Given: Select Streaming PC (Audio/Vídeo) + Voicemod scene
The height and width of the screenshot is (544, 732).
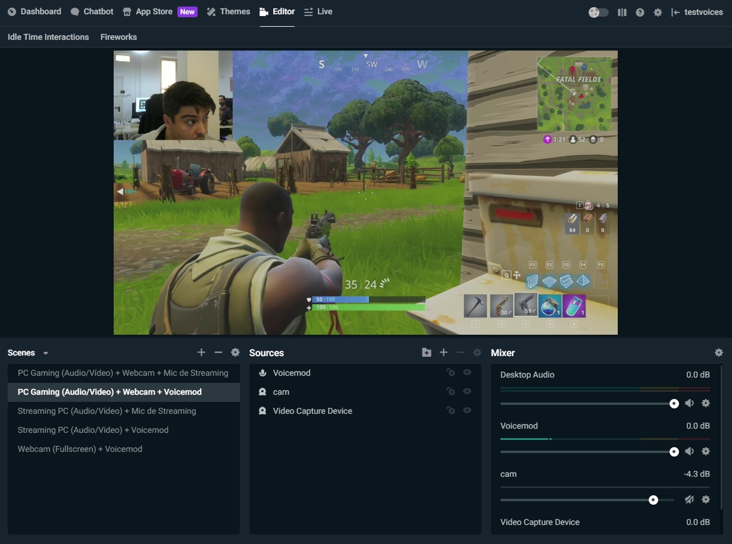Looking at the screenshot, I should [124, 430].
